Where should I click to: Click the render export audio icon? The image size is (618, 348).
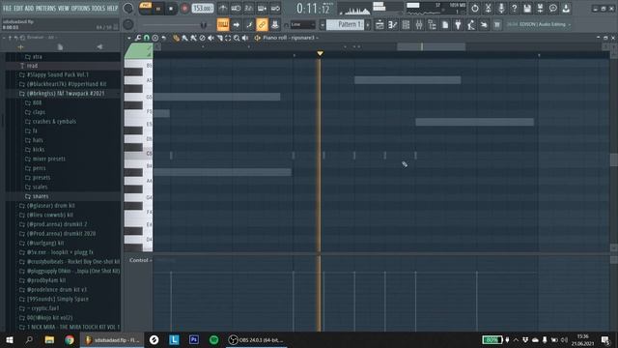(540, 9)
